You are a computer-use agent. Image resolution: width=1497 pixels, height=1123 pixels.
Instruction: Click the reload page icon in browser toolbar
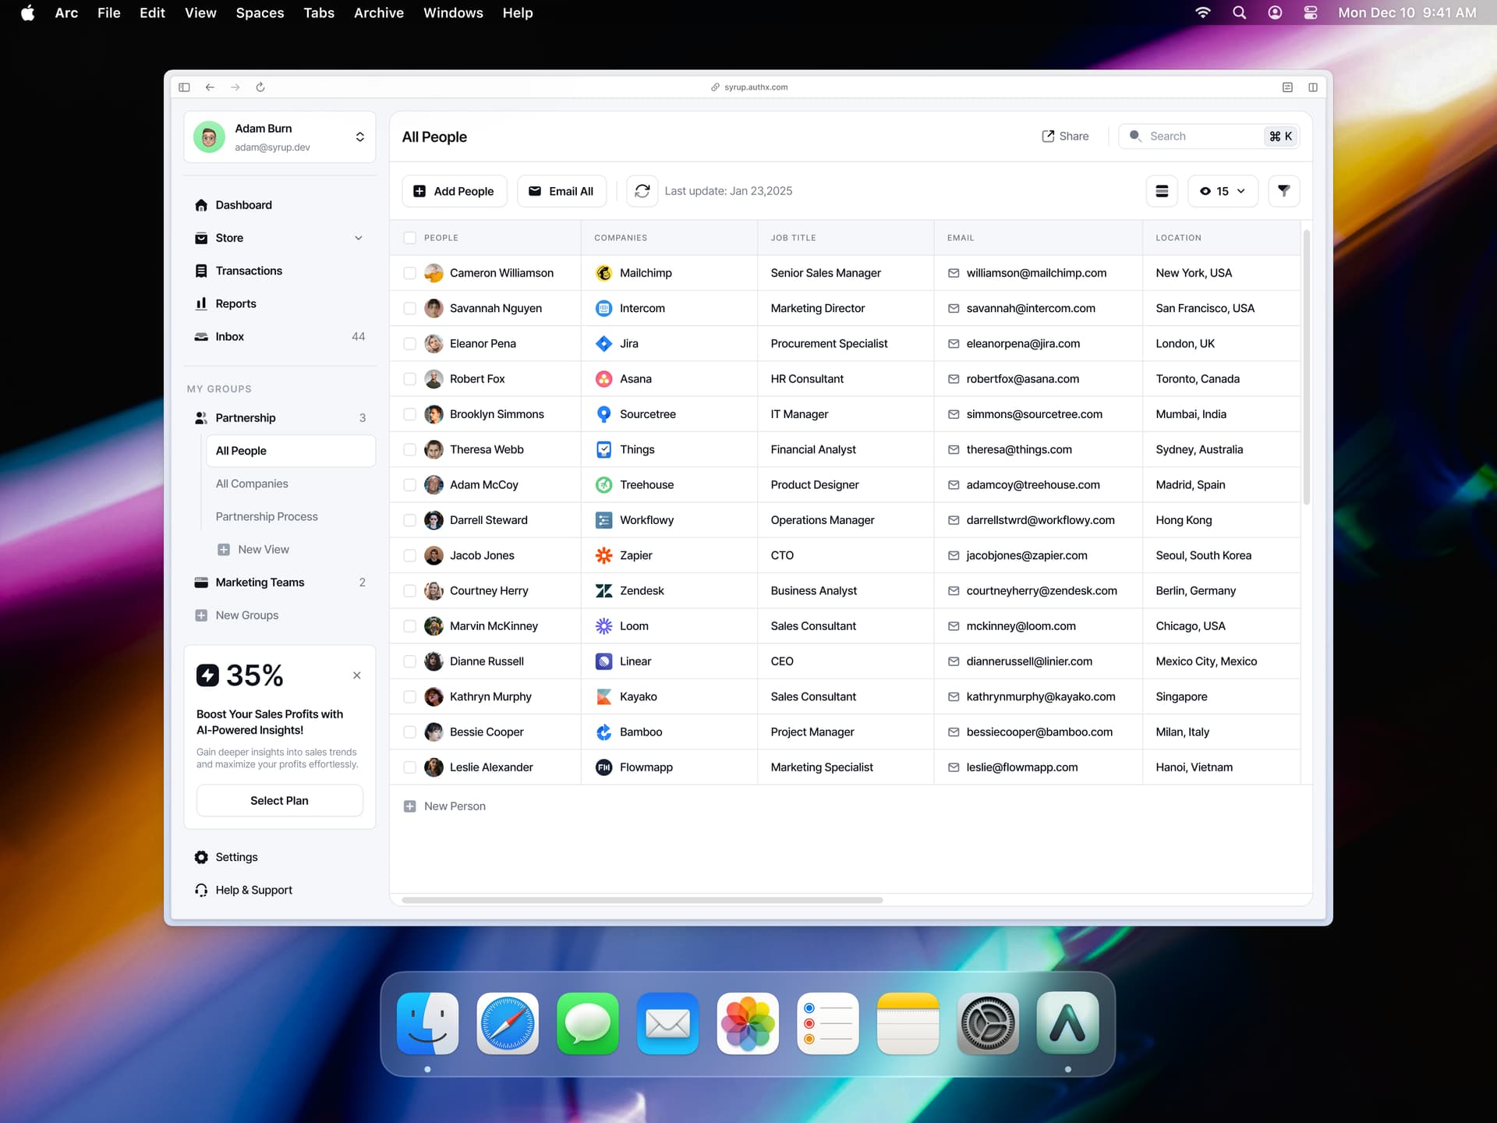[260, 87]
